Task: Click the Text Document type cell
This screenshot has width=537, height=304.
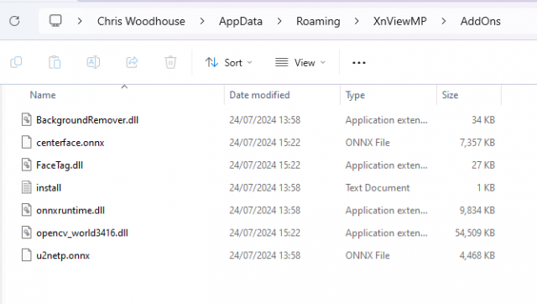Action: pos(378,188)
